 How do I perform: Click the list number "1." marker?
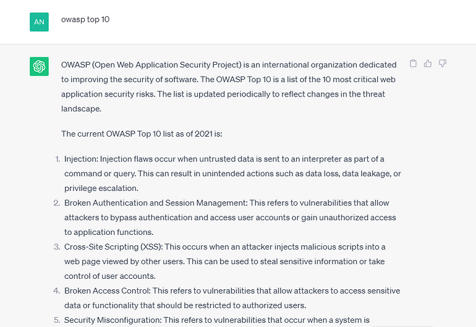[56, 159]
